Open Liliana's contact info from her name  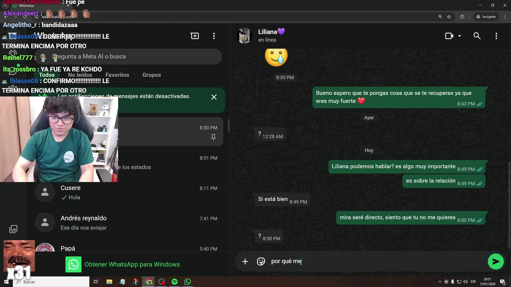point(271,32)
